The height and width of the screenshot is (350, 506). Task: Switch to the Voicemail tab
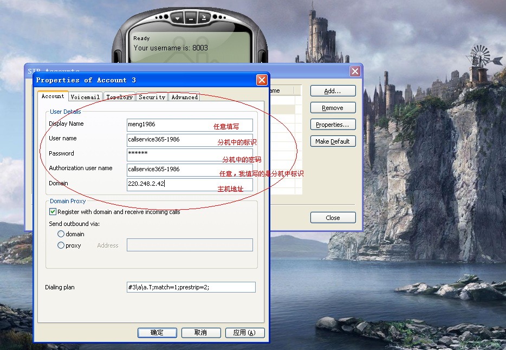click(x=85, y=97)
